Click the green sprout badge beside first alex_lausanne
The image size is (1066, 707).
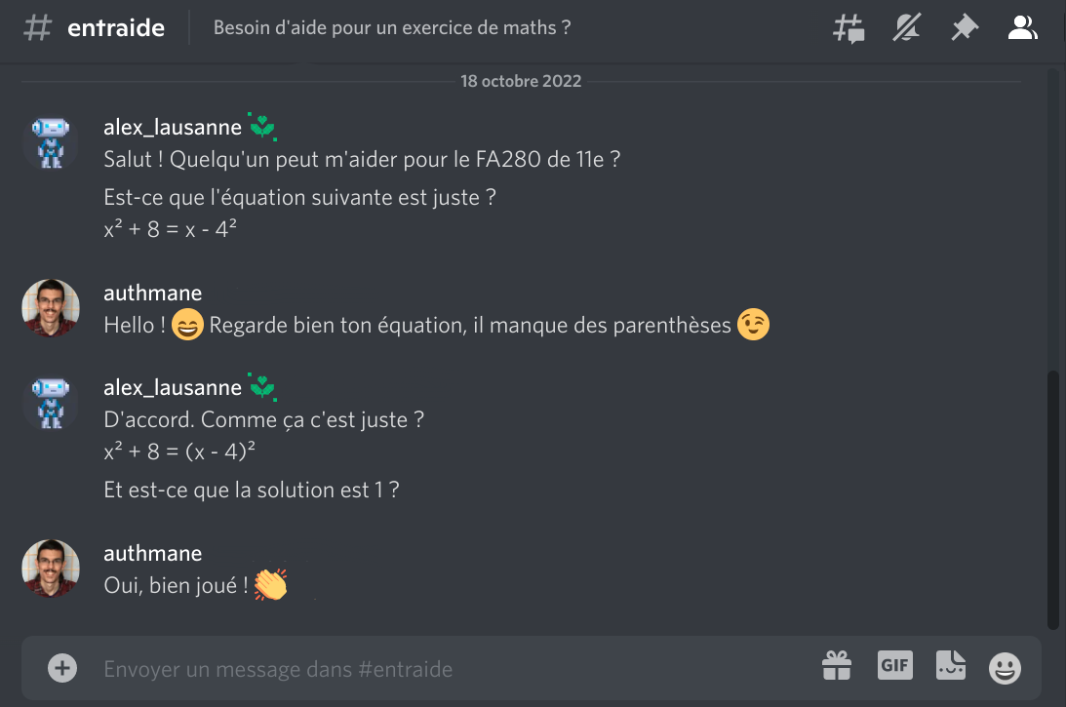[x=262, y=127]
